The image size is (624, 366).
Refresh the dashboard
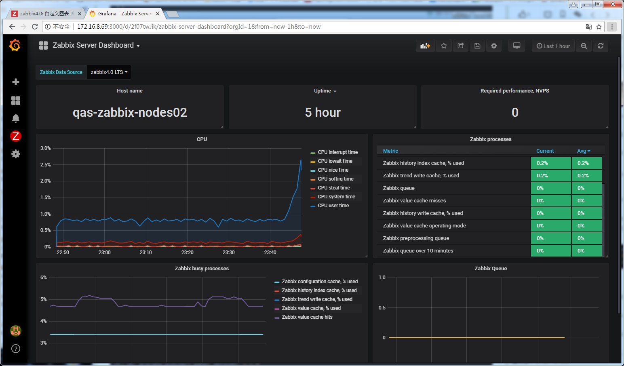[601, 46]
